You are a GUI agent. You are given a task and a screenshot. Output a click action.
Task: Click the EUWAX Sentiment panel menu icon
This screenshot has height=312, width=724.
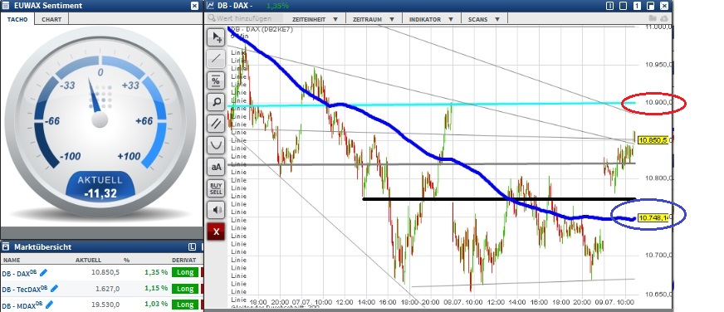click(x=6, y=6)
